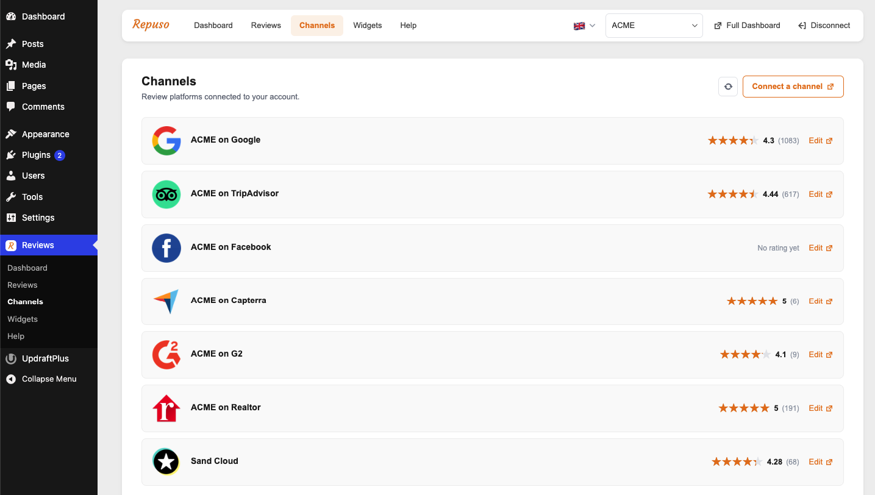875x495 pixels.
Task: Click the Pages icon in sidebar
Action: 11,86
